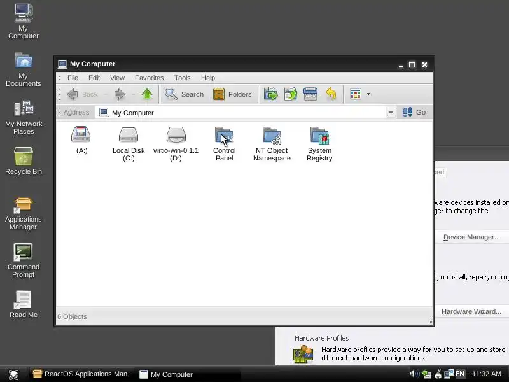Open the Help menu

[208, 78]
